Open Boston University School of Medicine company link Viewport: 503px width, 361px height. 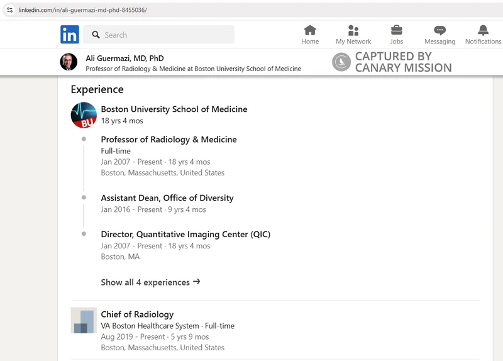[174, 109]
